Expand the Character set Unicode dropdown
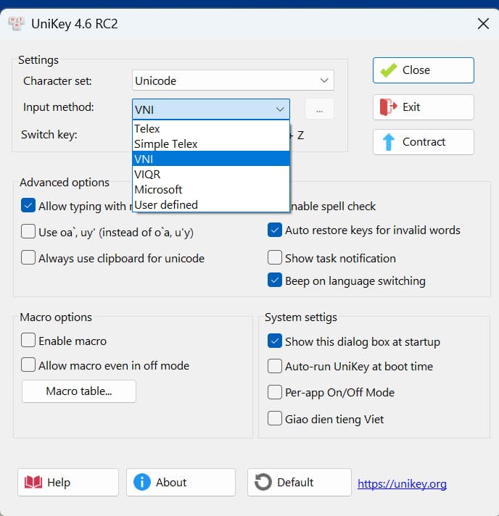499x516 pixels. coord(324,80)
